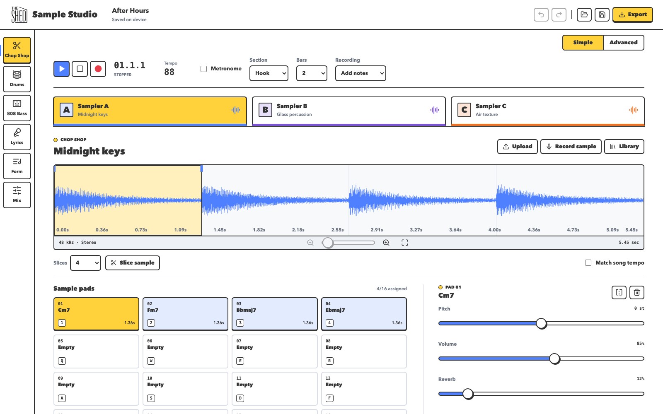The image size is (663, 414).
Task: Click the undo arrow button
Action: coord(541,14)
